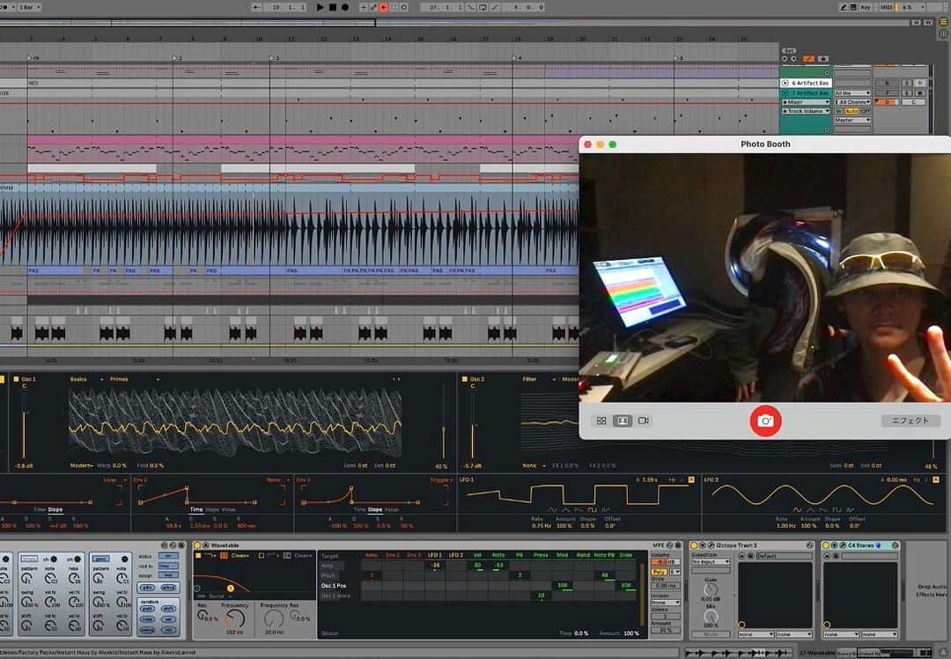This screenshot has height=659, width=951.
Task: Open the Track Volume automation chooser
Action: 806,111
